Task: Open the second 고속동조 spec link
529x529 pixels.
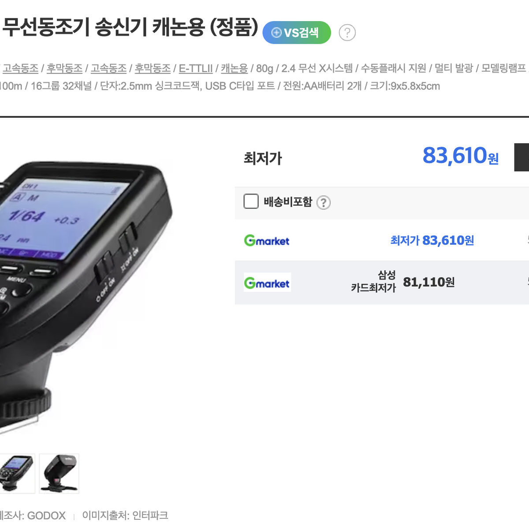Action: coord(108,68)
